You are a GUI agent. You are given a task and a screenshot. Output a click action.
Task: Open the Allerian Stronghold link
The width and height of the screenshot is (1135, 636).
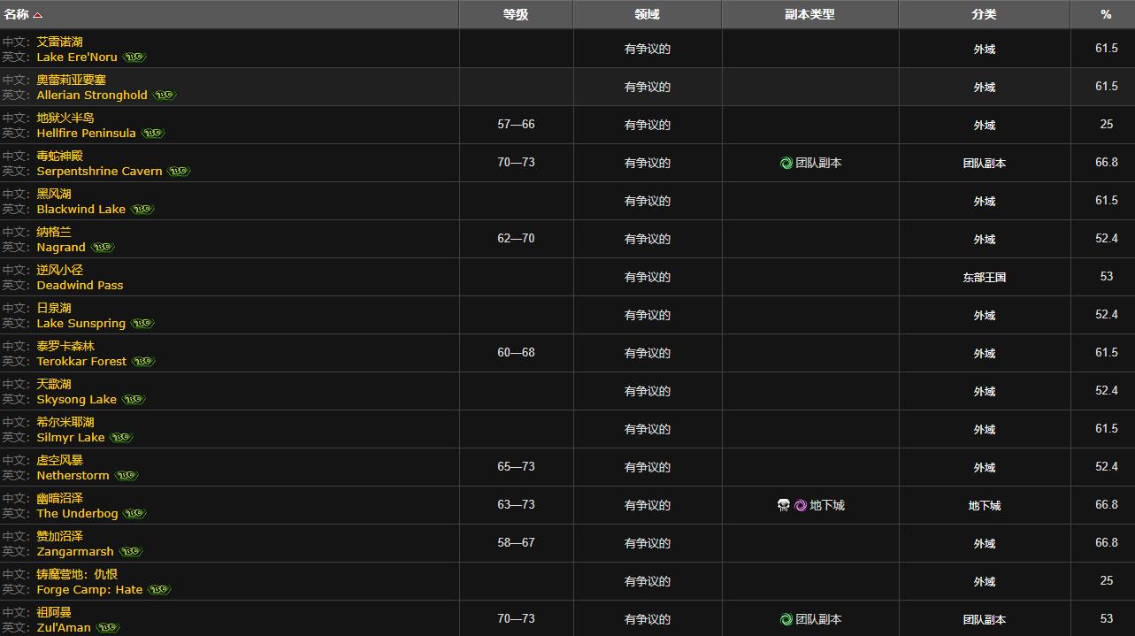click(x=92, y=96)
